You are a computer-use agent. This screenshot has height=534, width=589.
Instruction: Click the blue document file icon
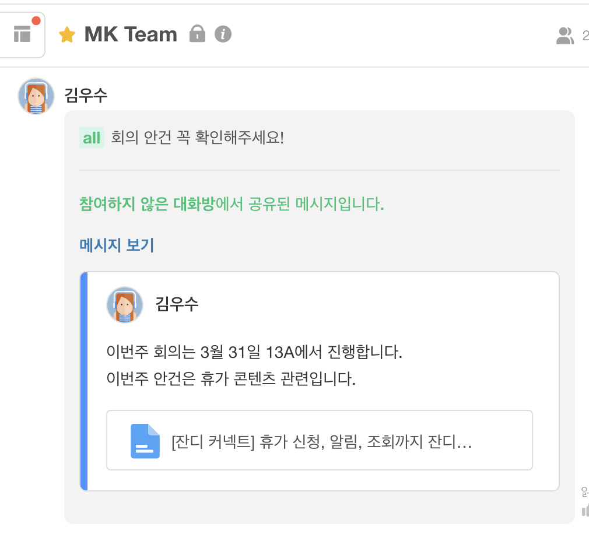click(x=145, y=441)
